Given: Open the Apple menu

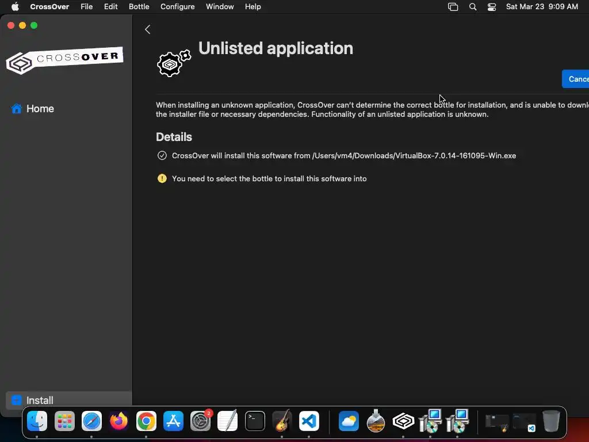Looking at the screenshot, I should 15,7.
